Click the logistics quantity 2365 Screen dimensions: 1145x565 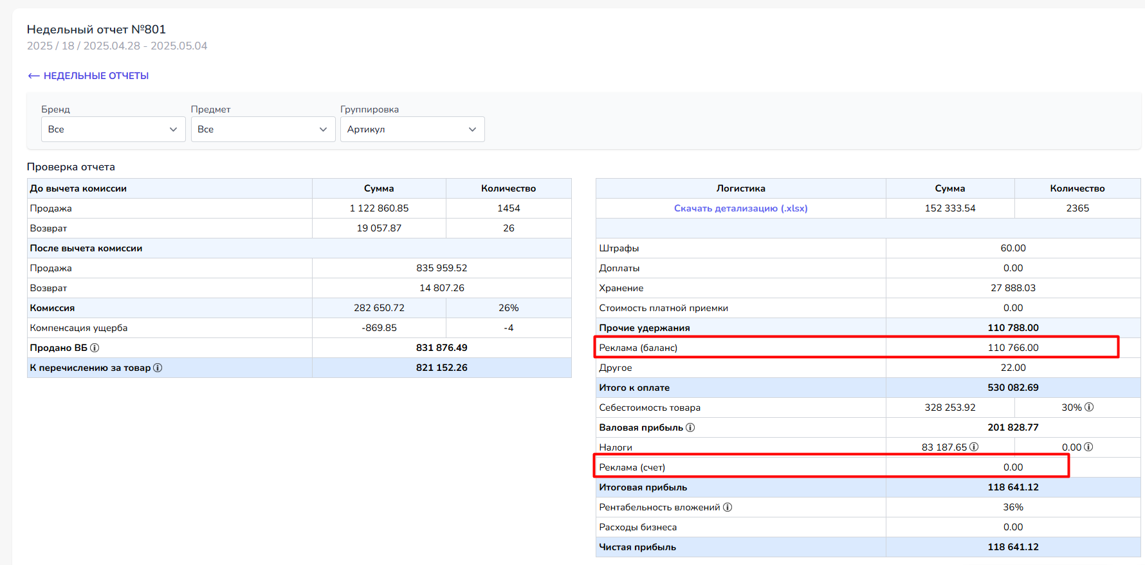tap(1077, 208)
